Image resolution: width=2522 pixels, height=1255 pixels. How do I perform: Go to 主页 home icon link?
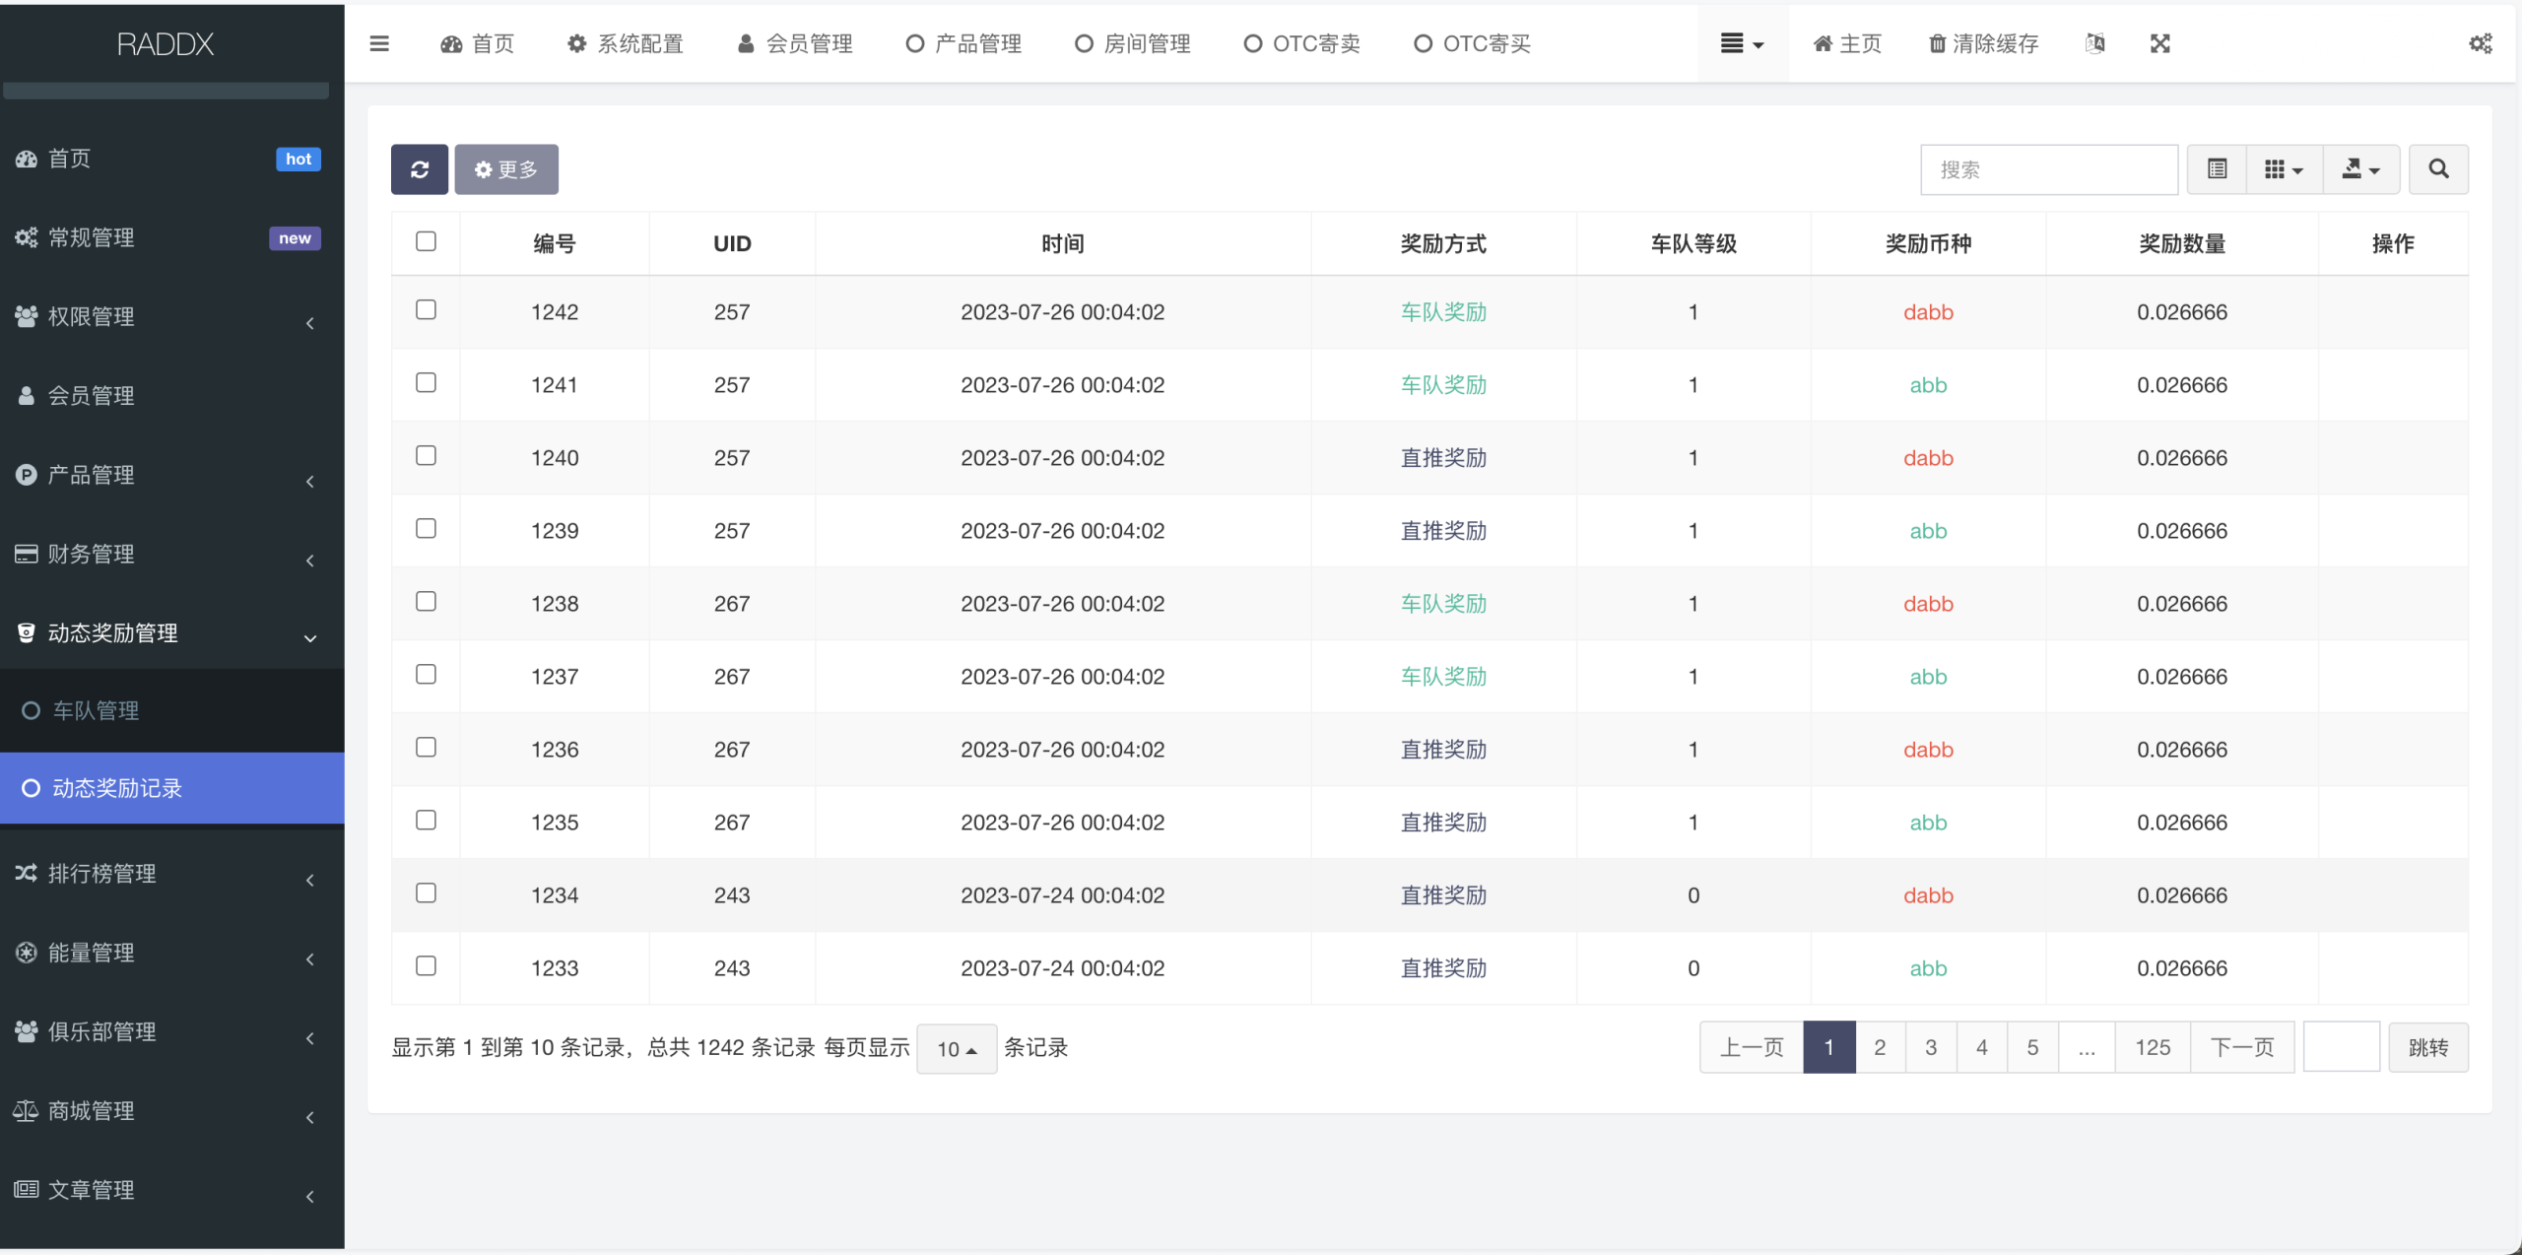tap(1847, 43)
